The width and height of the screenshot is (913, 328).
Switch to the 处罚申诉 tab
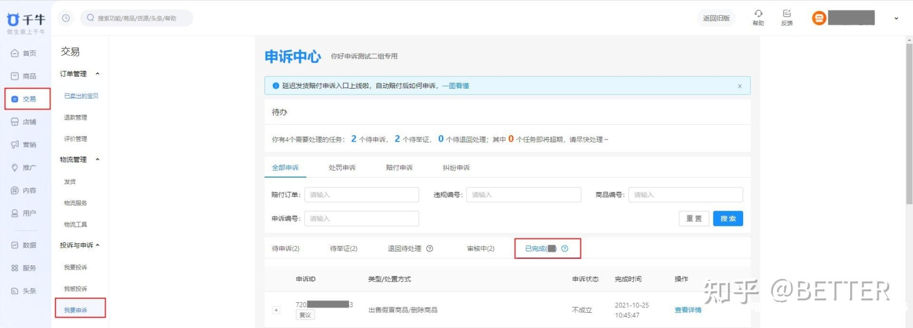342,168
